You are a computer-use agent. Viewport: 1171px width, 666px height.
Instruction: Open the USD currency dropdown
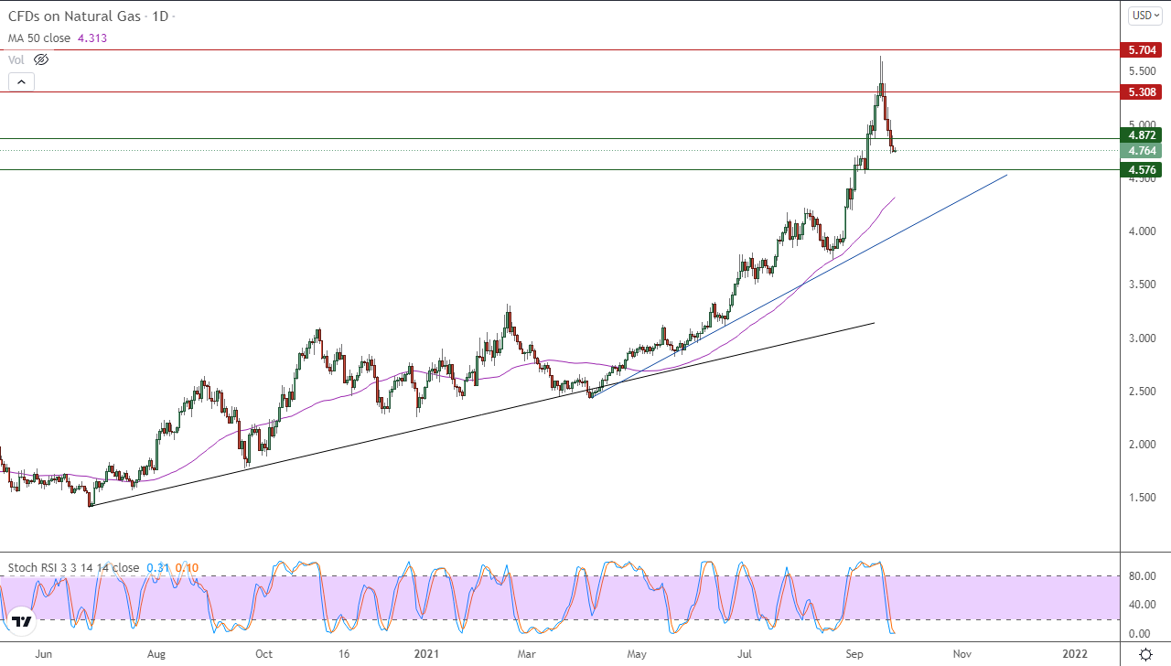(1144, 15)
